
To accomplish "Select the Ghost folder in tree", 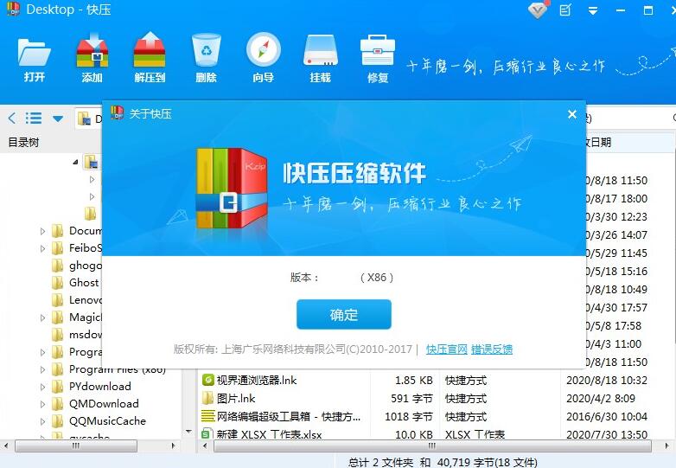I will pyautogui.click(x=76, y=283).
